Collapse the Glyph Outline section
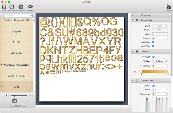Viewport: 173px width, 113px height. 133,80
